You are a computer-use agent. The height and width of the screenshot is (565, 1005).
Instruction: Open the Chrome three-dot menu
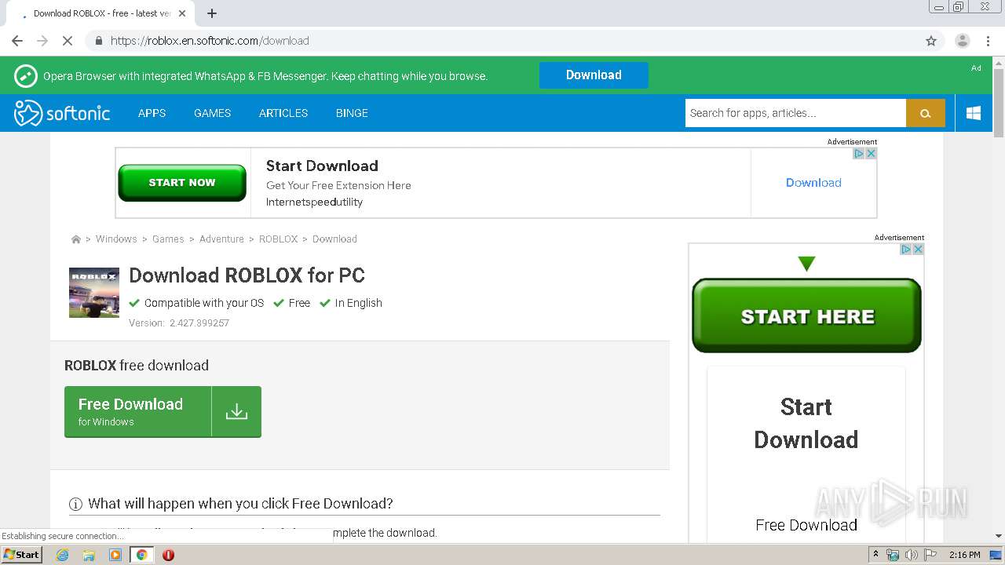[x=988, y=41]
